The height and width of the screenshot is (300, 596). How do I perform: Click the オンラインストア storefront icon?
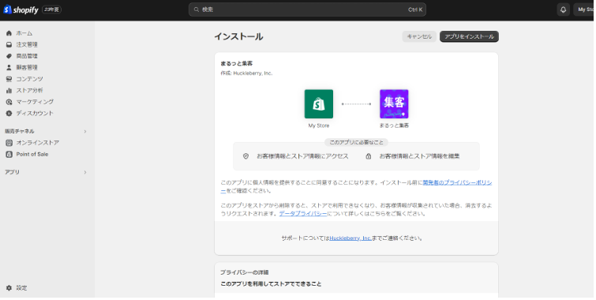point(9,143)
